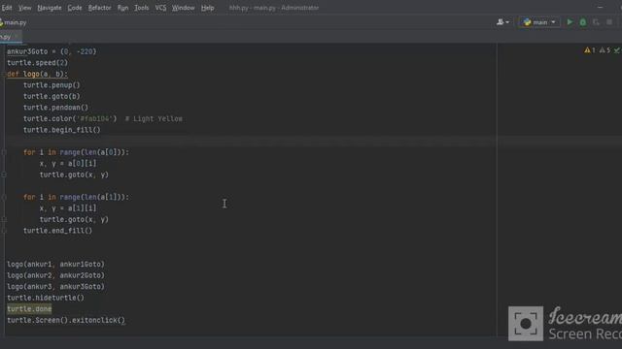Minimize the PyCharm window
Image resolution: width=622 pixels, height=349 pixels.
pos(601,7)
